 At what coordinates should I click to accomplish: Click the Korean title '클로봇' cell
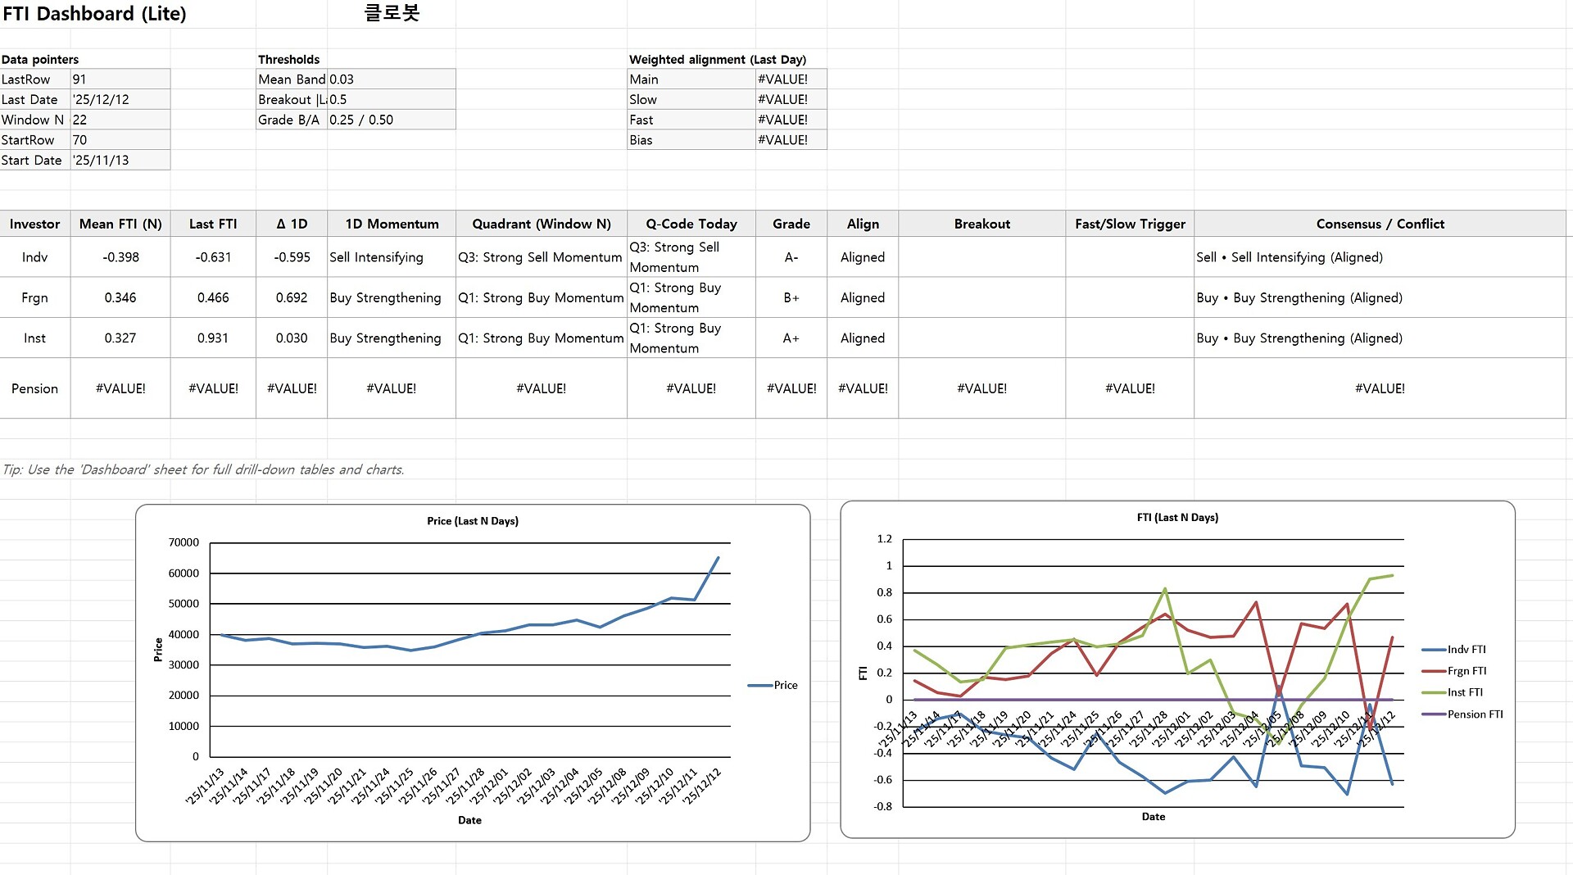pos(392,13)
